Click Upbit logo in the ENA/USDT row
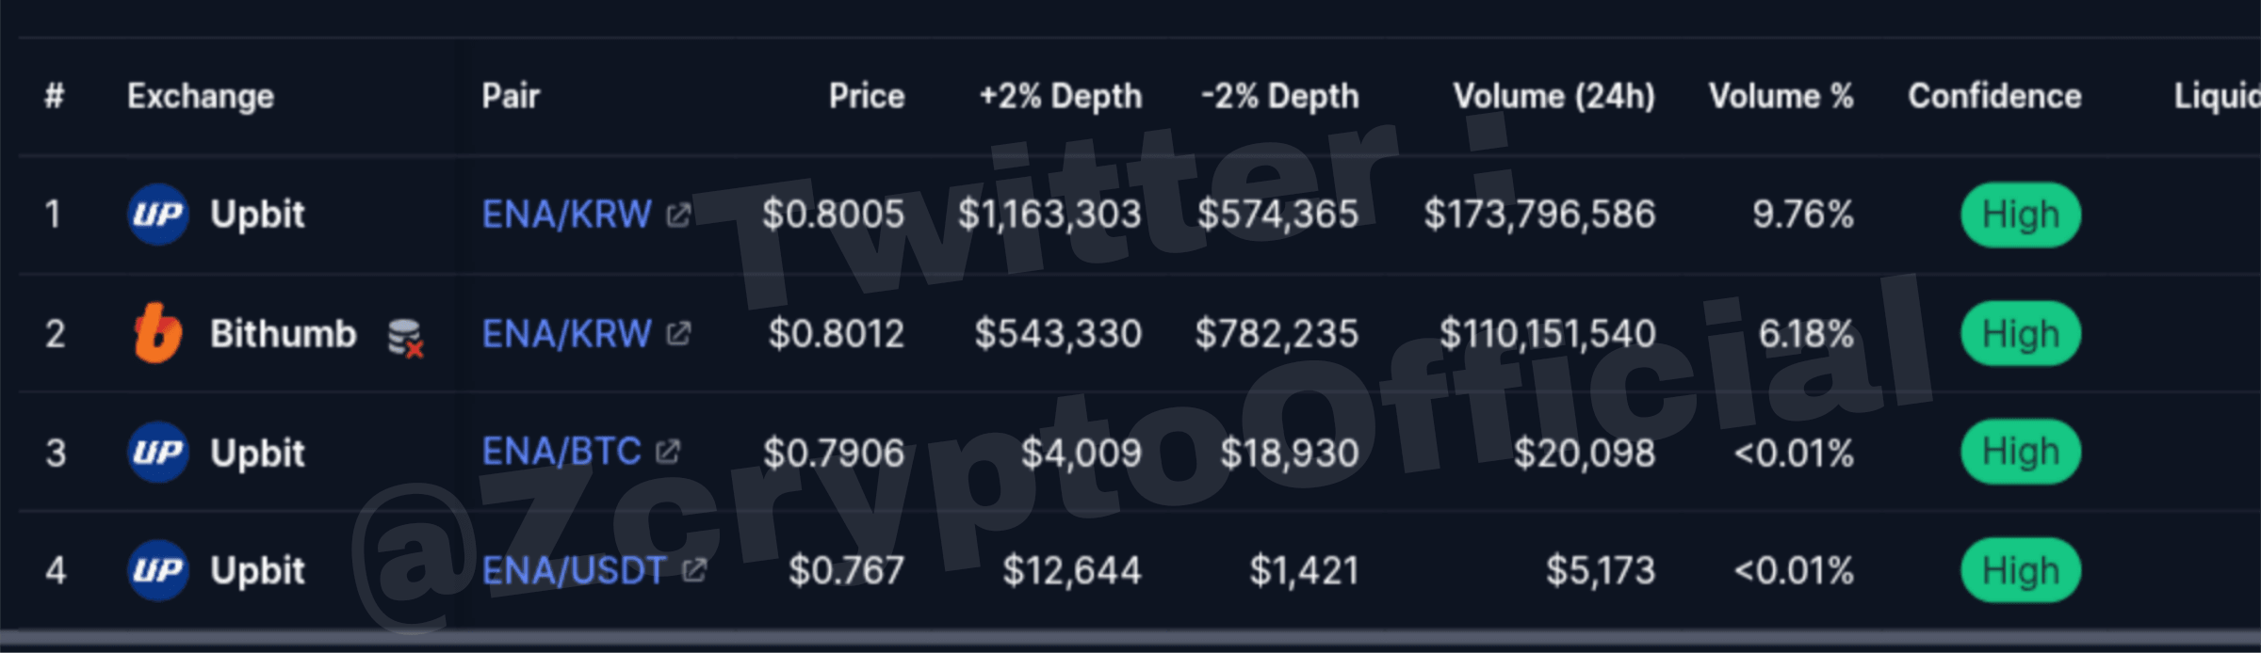This screenshot has height=653, width=2261. tap(157, 570)
